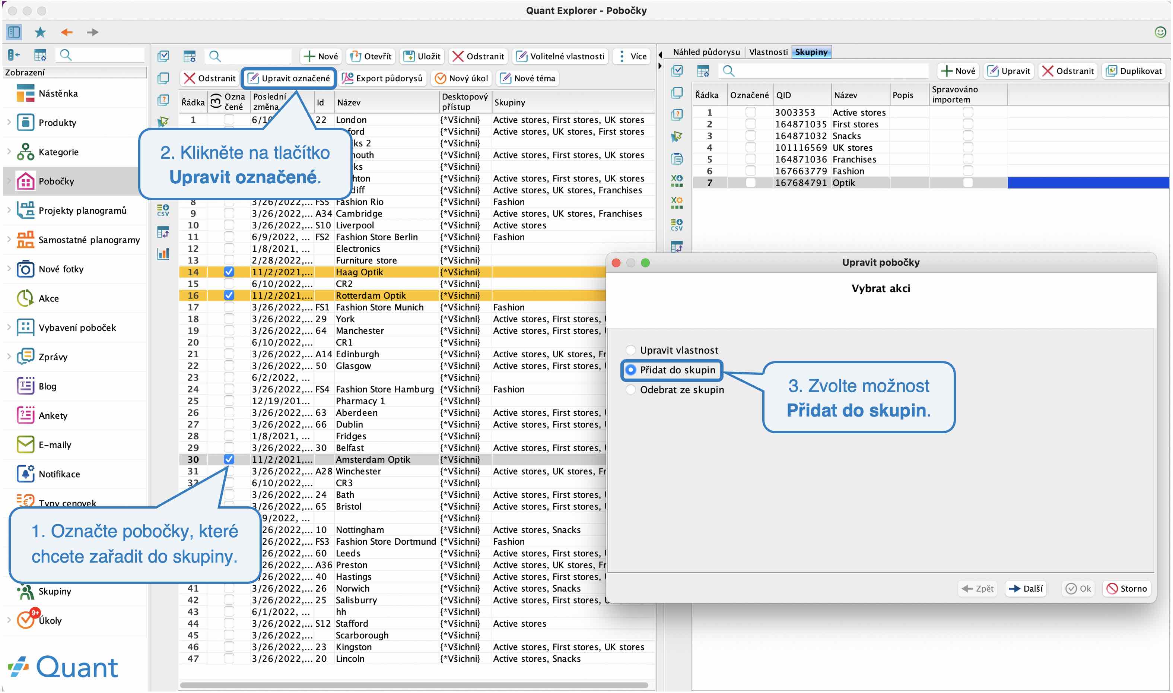1173x693 pixels.
Task: Click the green smiley feedback icon
Action: (1160, 32)
